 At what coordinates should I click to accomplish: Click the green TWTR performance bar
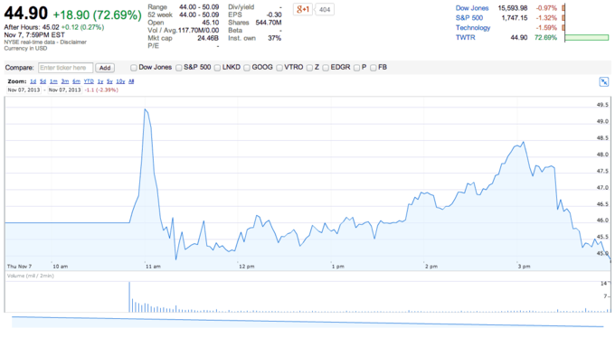click(587, 38)
